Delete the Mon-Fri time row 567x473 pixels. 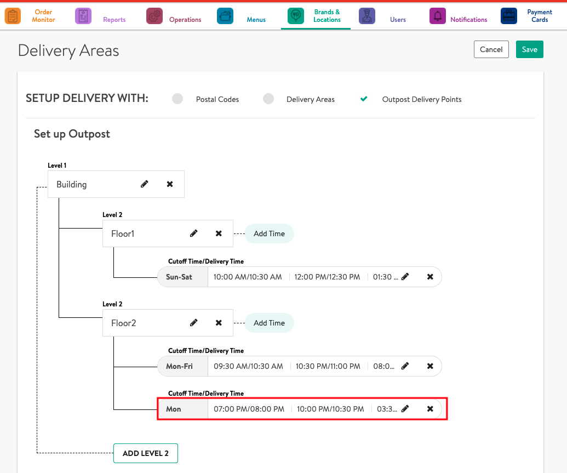coord(430,366)
